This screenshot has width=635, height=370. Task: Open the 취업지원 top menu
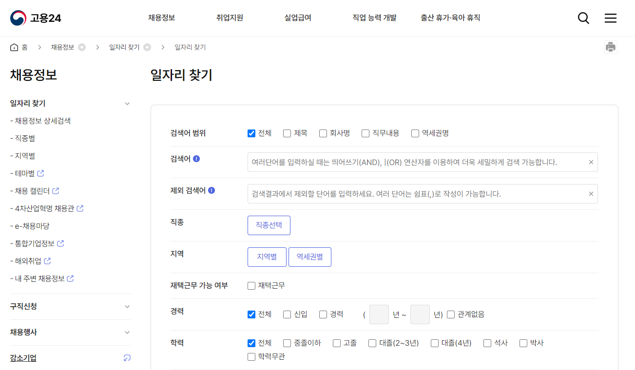(230, 18)
